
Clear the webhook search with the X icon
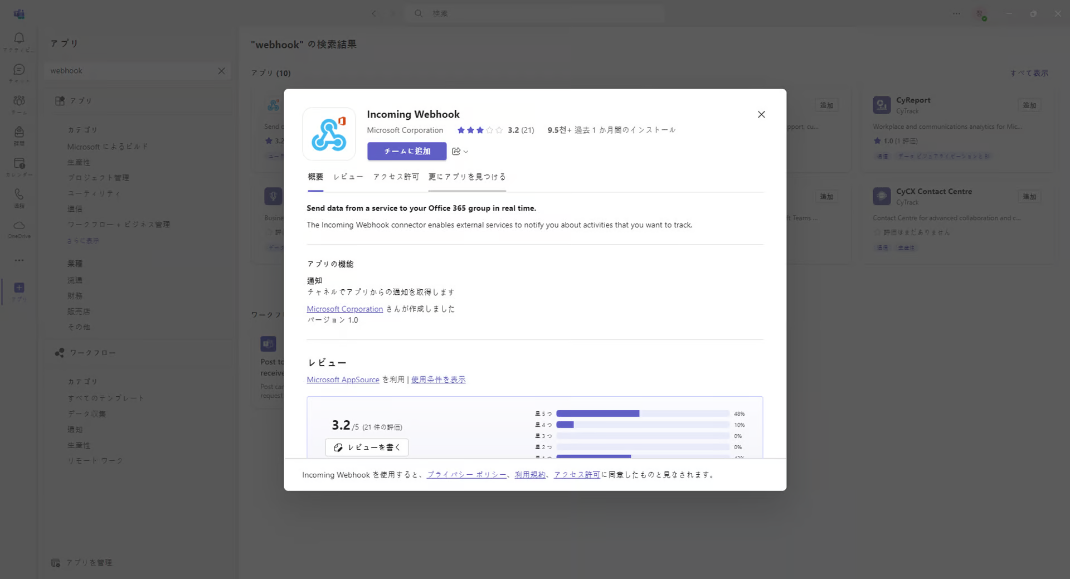pos(221,71)
